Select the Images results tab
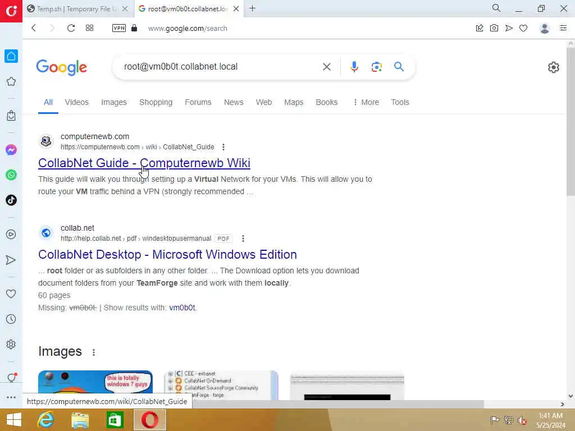The width and height of the screenshot is (575, 431). coord(113,102)
